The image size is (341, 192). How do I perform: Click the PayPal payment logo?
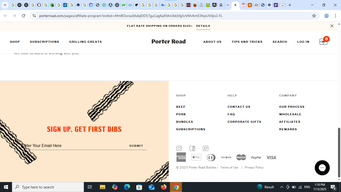256,157
